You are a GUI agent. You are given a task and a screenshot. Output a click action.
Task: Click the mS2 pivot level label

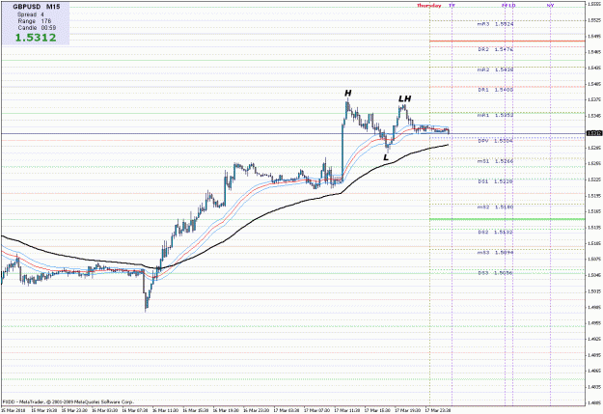click(x=495, y=207)
